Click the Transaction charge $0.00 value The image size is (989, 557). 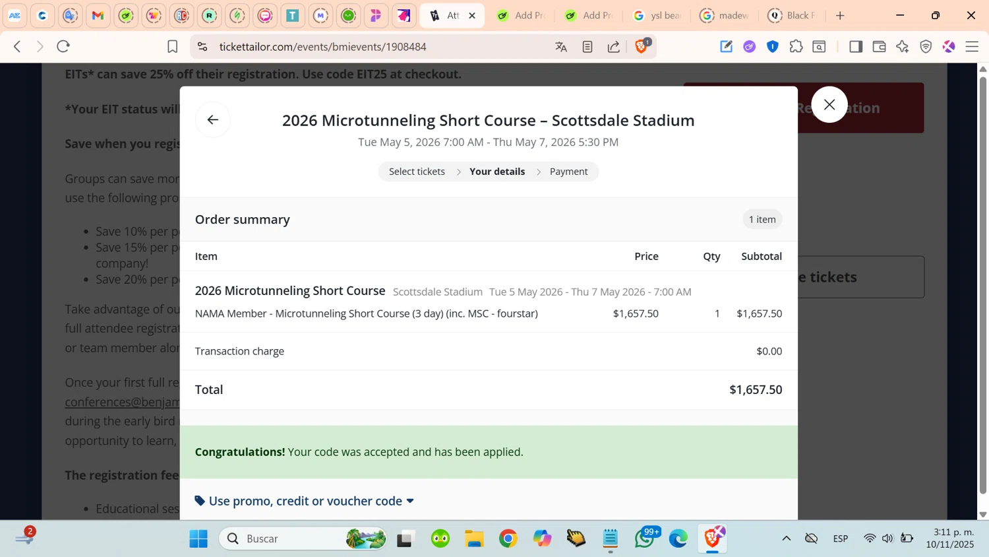pos(769,351)
